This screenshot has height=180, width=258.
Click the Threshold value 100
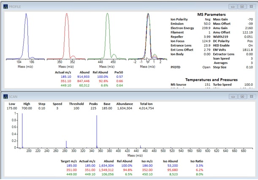coord(76,108)
